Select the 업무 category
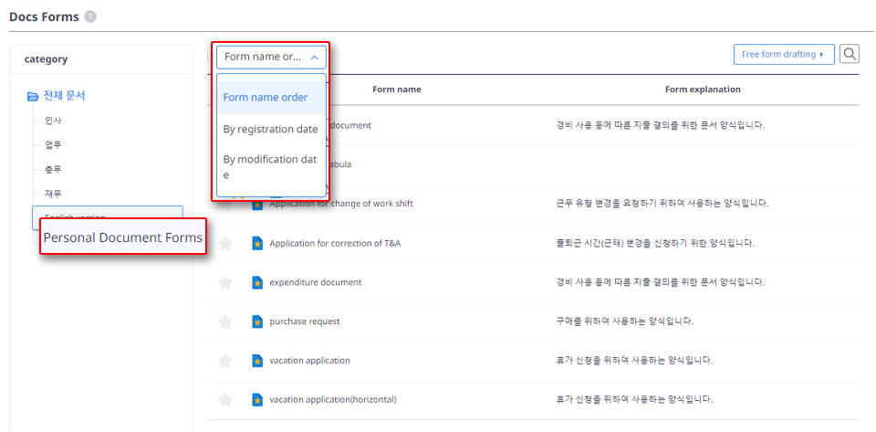Viewport: 876px width, 432px height. [53, 144]
